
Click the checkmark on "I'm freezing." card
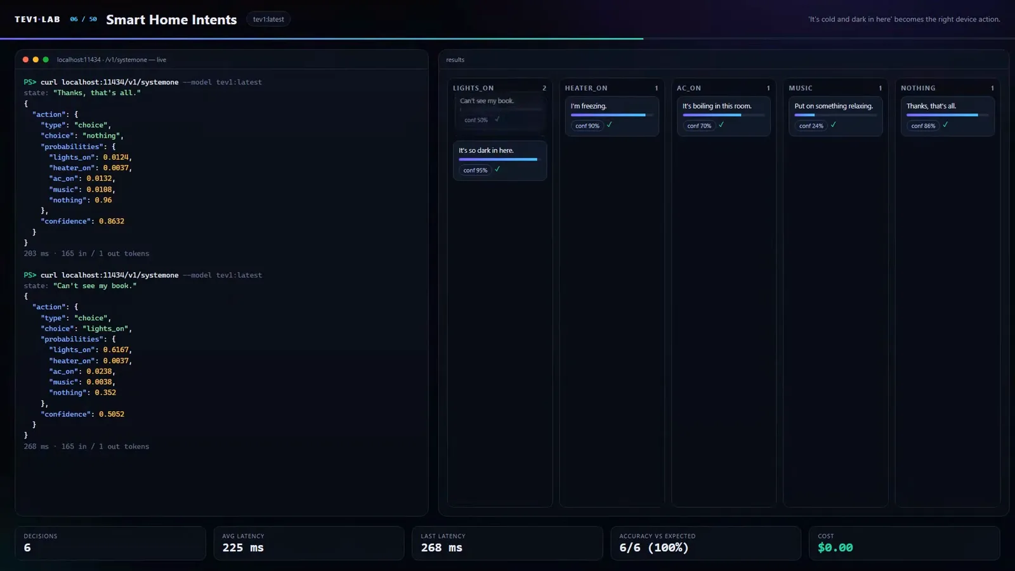tap(610, 125)
